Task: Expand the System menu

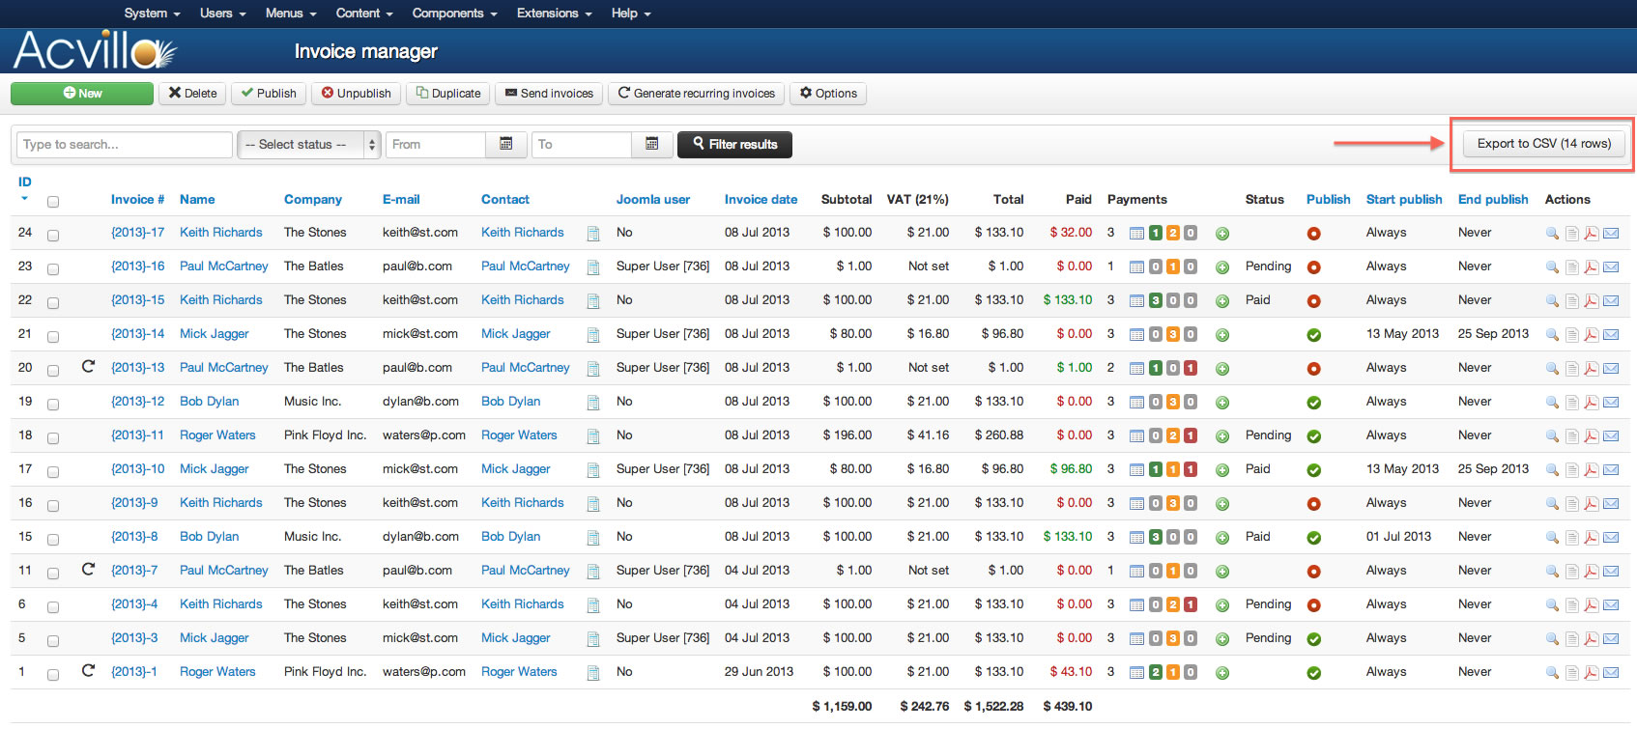Action: [x=152, y=13]
